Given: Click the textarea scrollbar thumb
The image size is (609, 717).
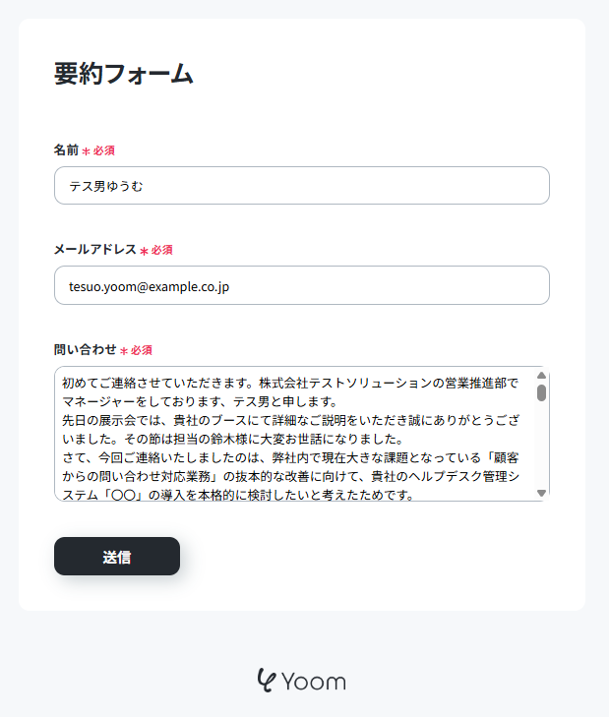Looking at the screenshot, I should click(541, 392).
